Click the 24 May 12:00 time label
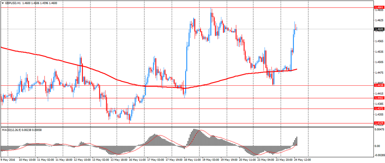The image size is (385, 163). coord(303,160)
